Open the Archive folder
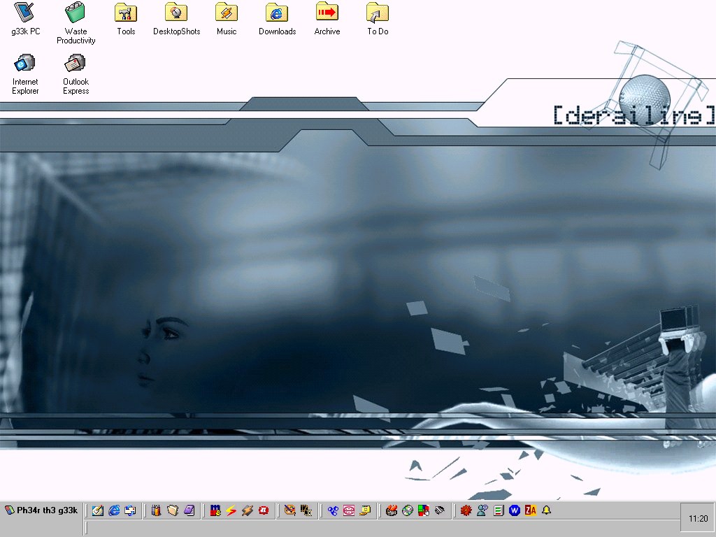The height and width of the screenshot is (537, 716). [327, 13]
